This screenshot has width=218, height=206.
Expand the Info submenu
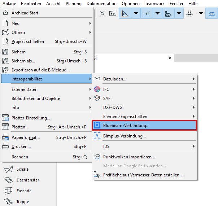(47, 108)
